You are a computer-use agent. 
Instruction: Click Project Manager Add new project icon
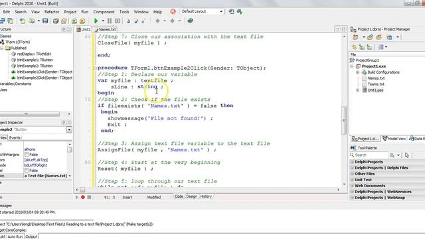tap(370, 37)
